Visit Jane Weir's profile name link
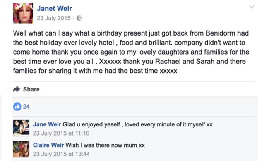The width and height of the screenshot is (269, 162). [x=47, y=124]
